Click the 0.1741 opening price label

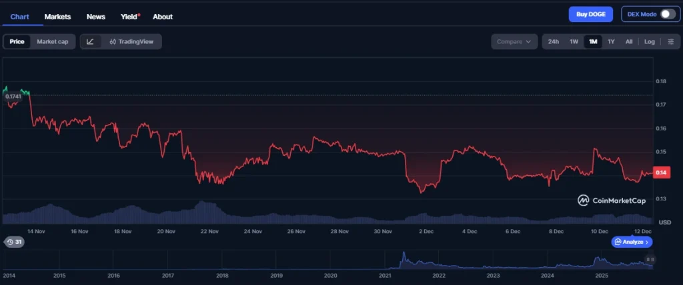(13, 96)
